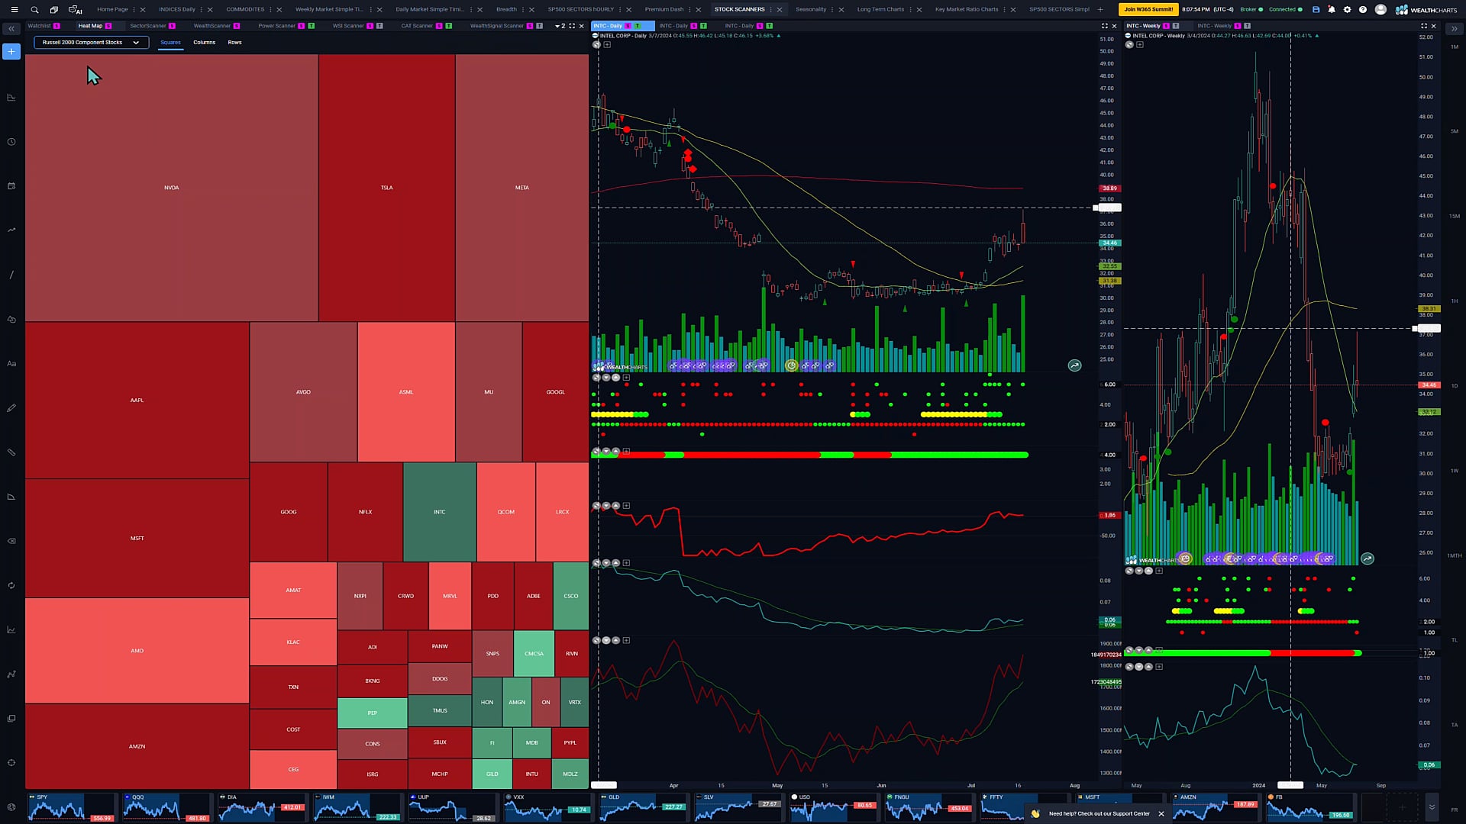The width and height of the screenshot is (1466, 824).
Task: Select the pencil drawing tool in sidebar
Action: (x=11, y=408)
